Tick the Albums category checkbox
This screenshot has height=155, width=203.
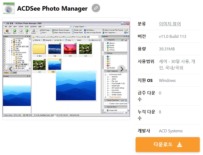coord(103,43)
